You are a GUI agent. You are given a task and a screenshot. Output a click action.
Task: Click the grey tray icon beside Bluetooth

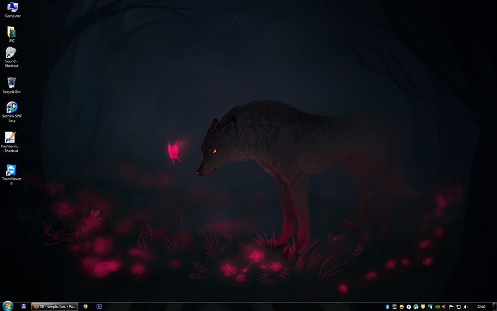pyautogui.click(x=395, y=307)
